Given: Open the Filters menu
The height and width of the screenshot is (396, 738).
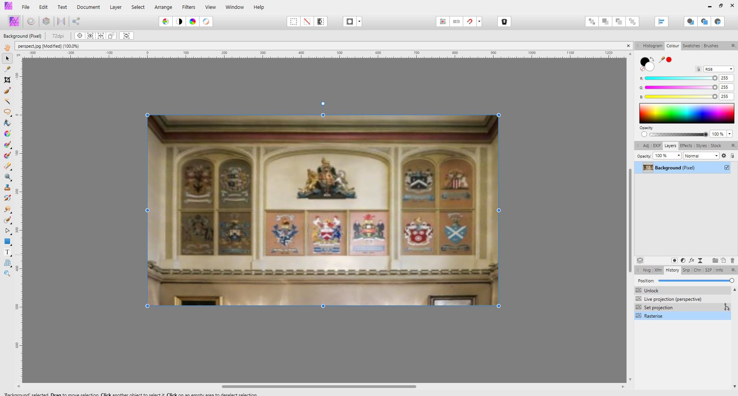Looking at the screenshot, I should pyautogui.click(x=188, y=7).
